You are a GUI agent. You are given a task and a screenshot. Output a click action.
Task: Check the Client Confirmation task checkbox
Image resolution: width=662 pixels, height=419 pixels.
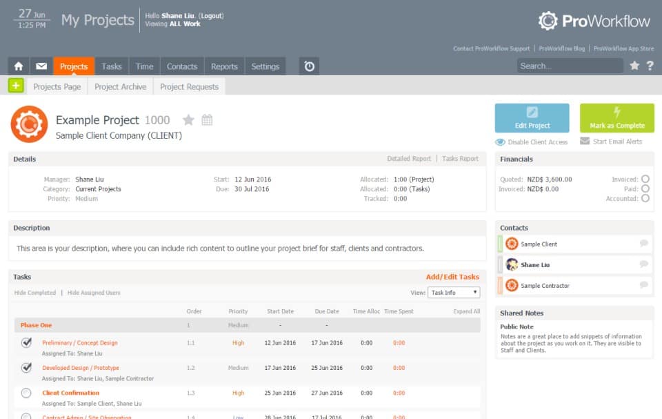25,392
